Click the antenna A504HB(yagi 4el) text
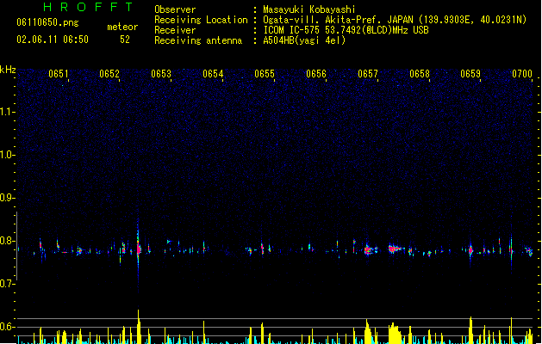Viewport: 542px width, 344px height. pos(304,40)
